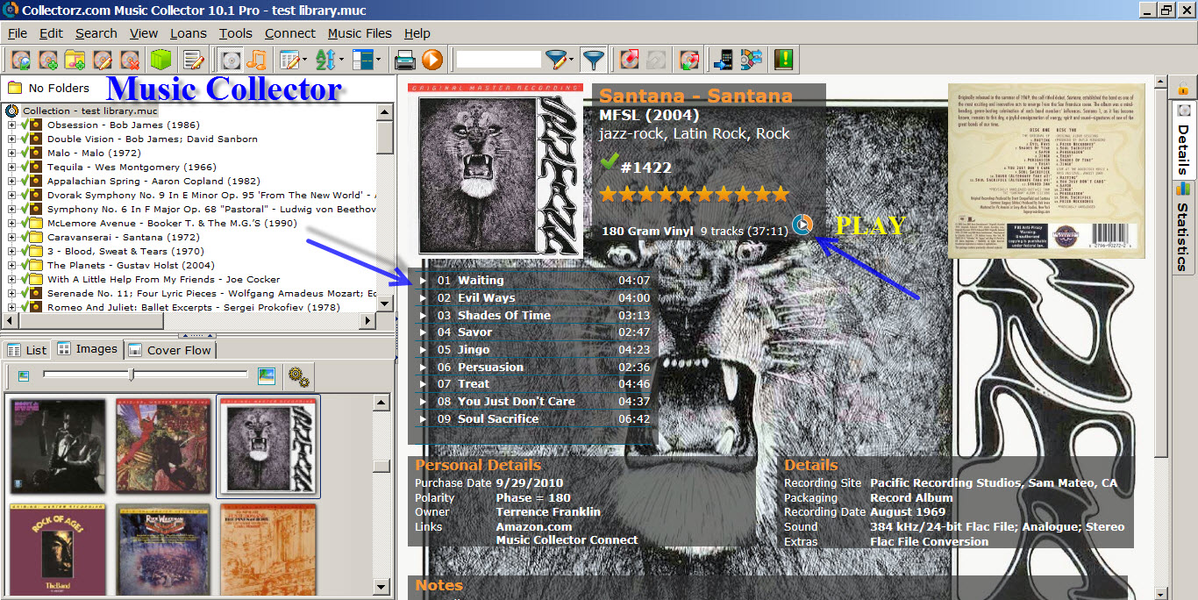Open the Amazon.com link

[533, 526]
